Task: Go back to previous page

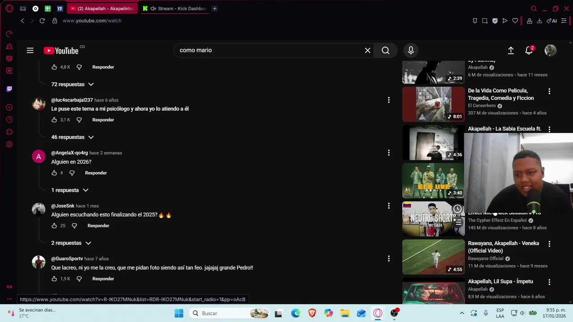Action: click(x=22, y=21)
